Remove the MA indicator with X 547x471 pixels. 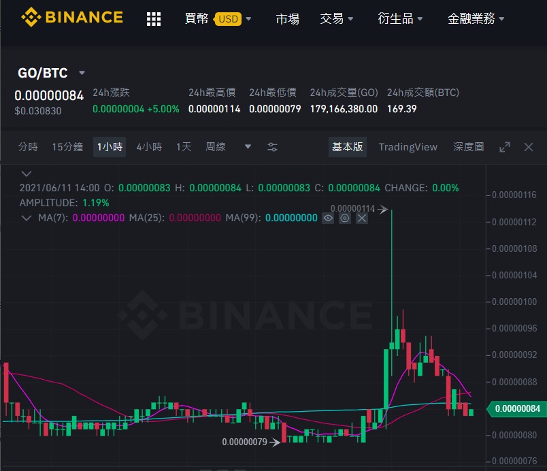pos(362,218)
